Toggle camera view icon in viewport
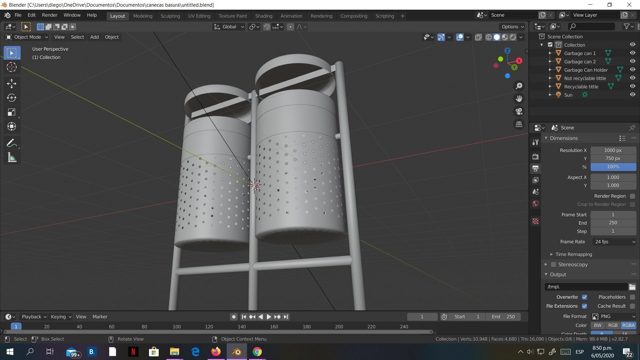 click(x=519, y=111)
